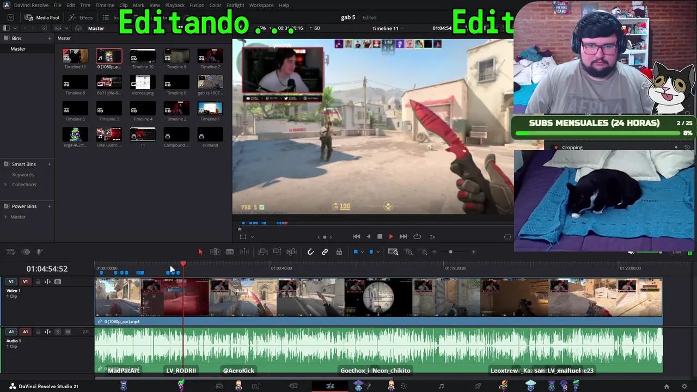Select the Timeline 11 thumbnail
The height and width of the screenshot is (392, 697).
pyautogui.click(x=75, y=56)
